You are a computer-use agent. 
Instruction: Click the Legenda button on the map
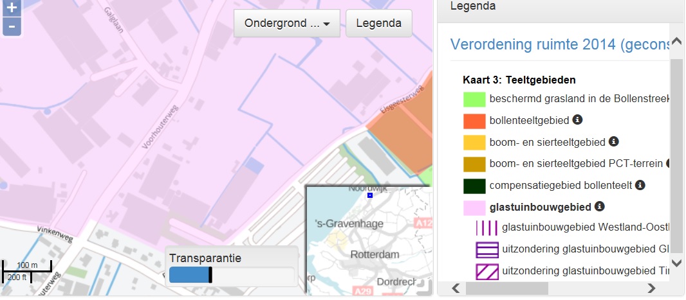(x=379, y=23)
